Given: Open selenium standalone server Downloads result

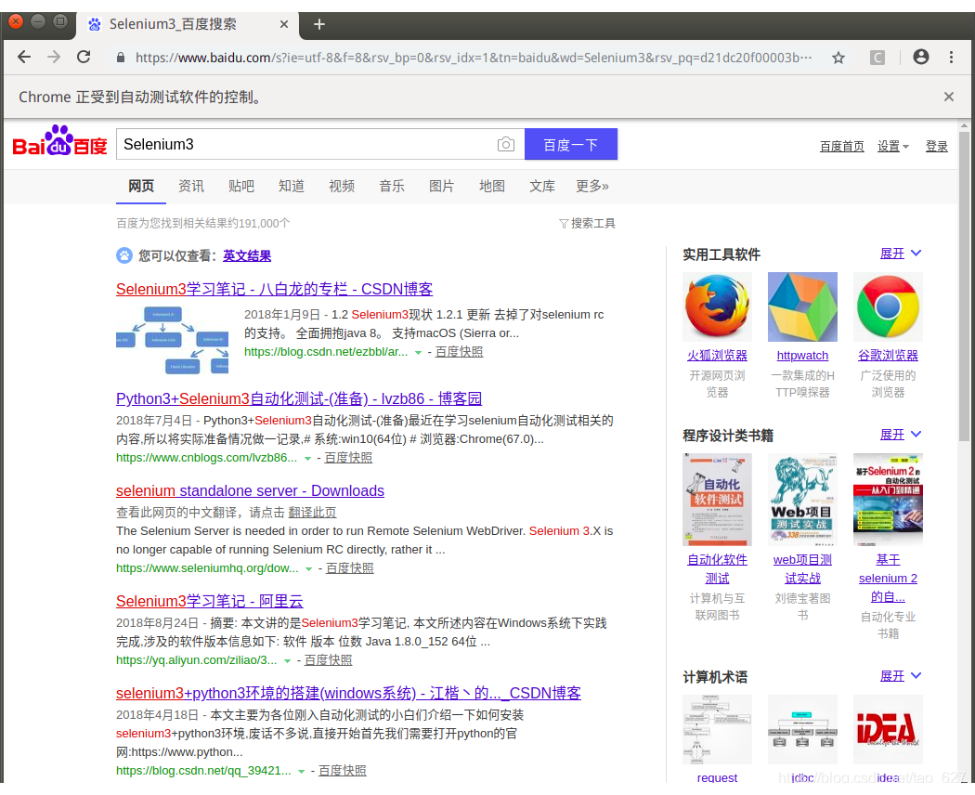Looking at the screenshot, I should tap(250, 490).
